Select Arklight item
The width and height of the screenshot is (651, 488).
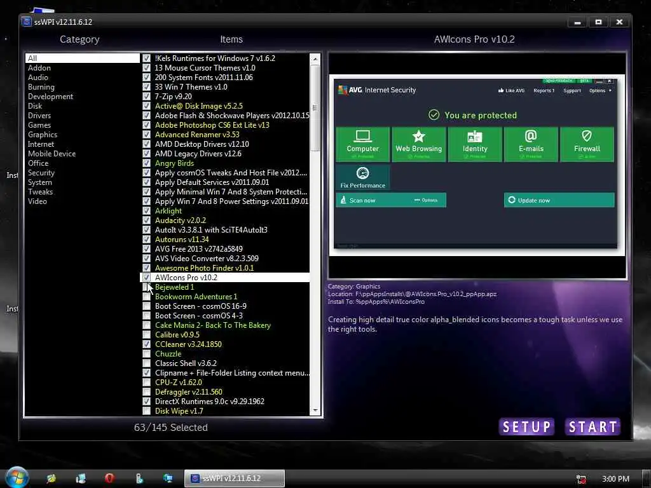[x=168, y=211]
